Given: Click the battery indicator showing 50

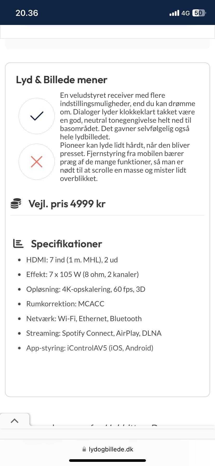Looking at the screenshot, I should 198,13.
